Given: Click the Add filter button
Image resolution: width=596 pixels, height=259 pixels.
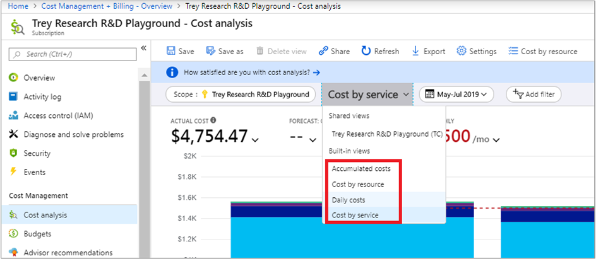Looking at the screenshot, I should click(x=533, y=95).
